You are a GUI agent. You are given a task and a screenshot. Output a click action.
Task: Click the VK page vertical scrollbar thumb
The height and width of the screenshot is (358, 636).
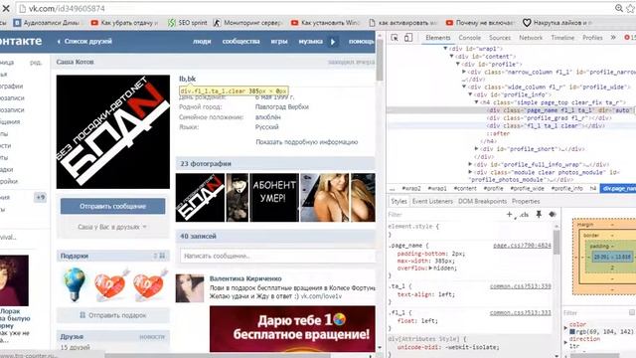click(380, 60)
